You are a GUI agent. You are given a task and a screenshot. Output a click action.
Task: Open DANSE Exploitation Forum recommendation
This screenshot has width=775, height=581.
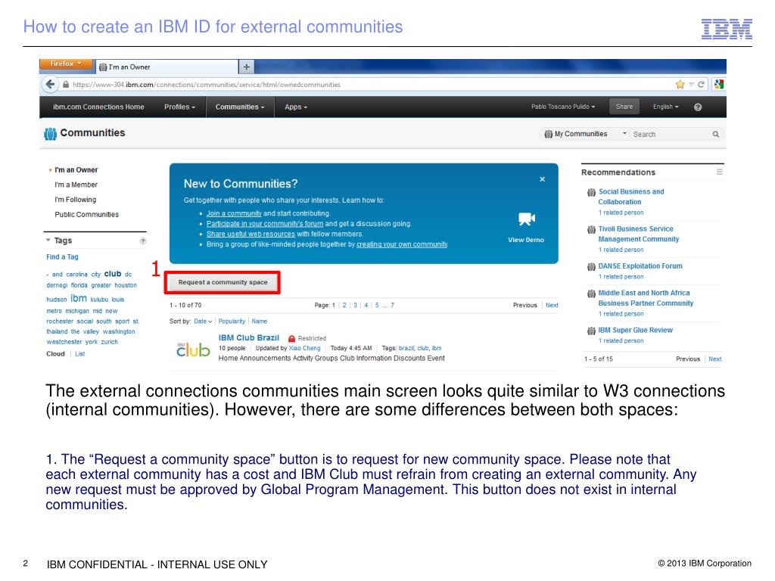640,266
